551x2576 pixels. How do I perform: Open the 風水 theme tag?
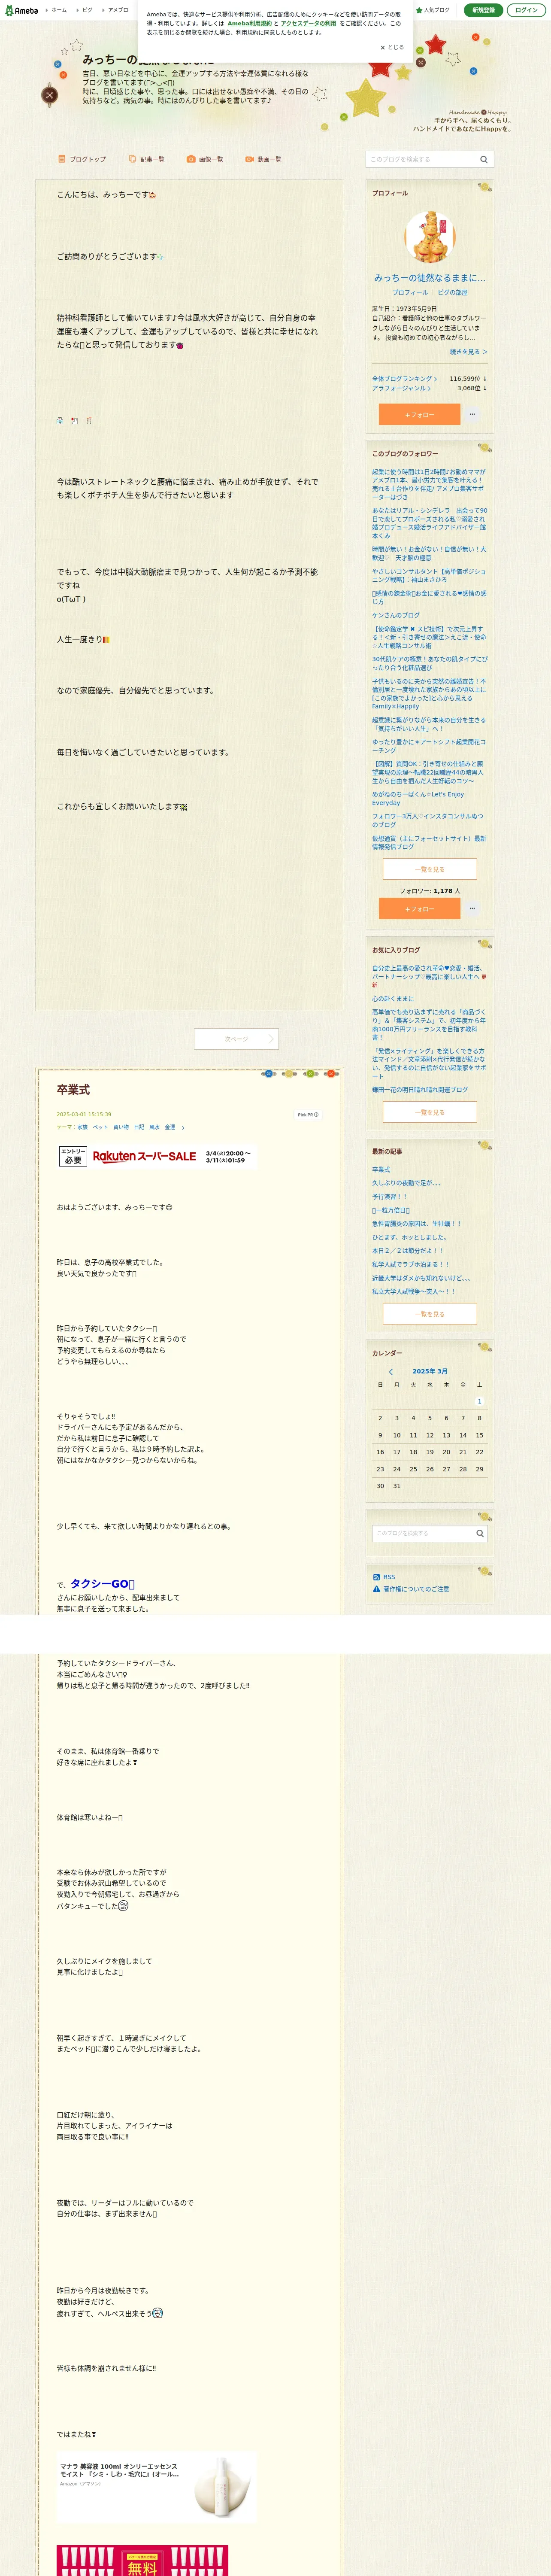[154, 1127]
